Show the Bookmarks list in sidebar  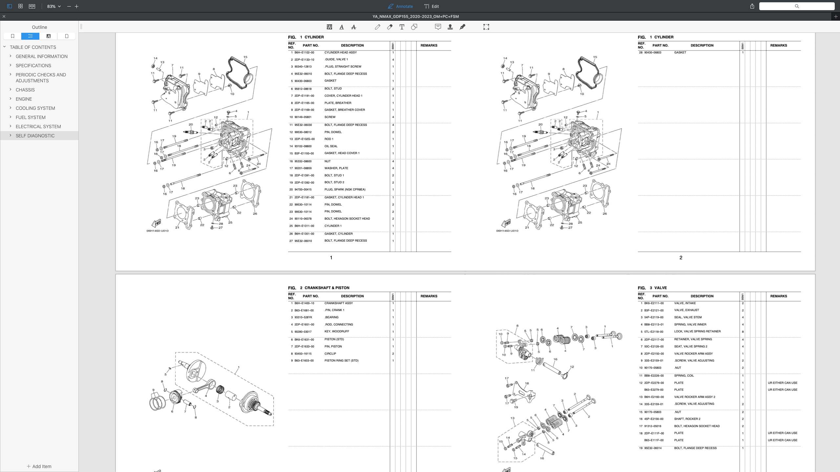pos(12,36)
